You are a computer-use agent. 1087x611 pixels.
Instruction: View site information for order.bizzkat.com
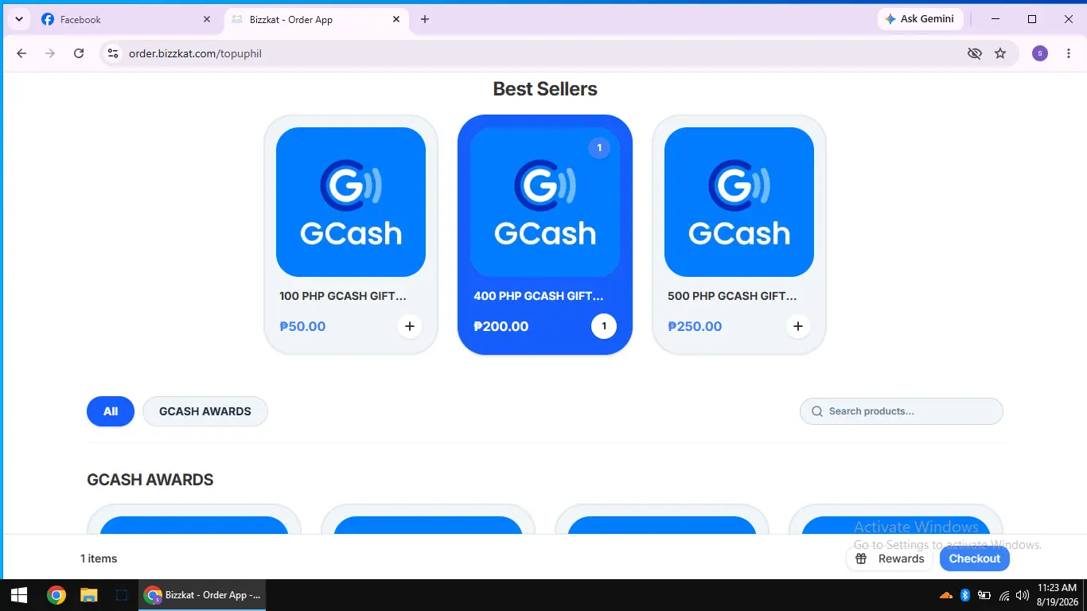(113, 53)
